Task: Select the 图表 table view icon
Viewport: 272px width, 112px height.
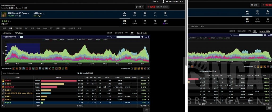Action: pos(125,22)
